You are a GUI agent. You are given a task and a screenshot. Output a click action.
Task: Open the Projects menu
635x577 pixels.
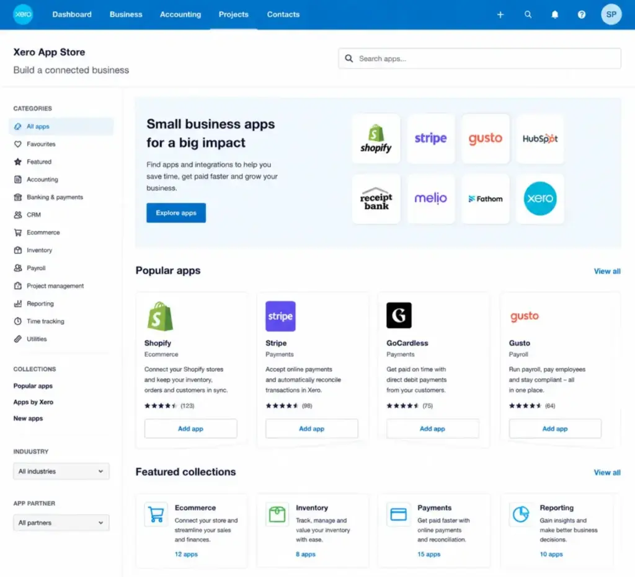(233, 15)
